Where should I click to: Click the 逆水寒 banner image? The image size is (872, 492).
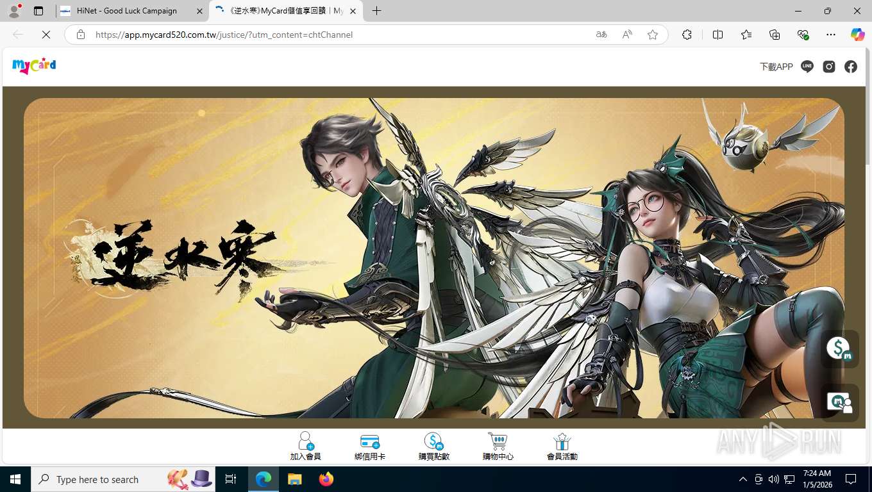coord(434,258)
